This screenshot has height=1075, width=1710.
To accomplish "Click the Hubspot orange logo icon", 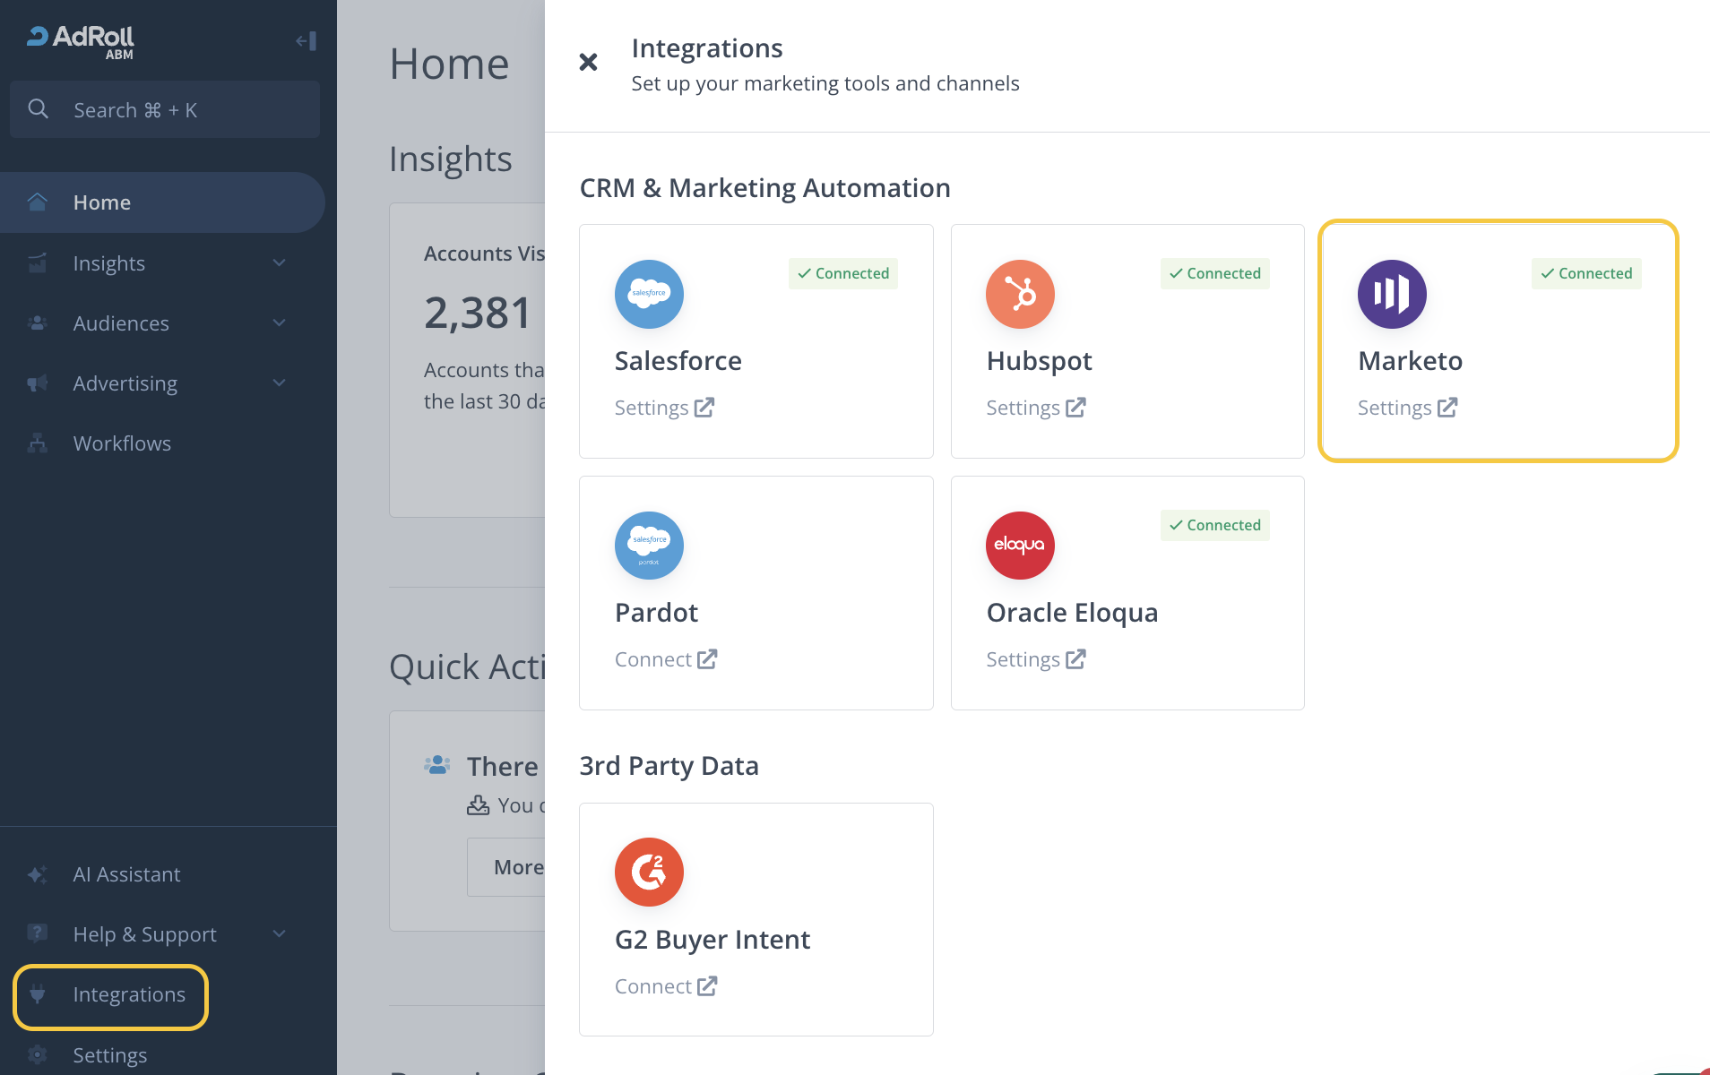I will point(1020,294).
